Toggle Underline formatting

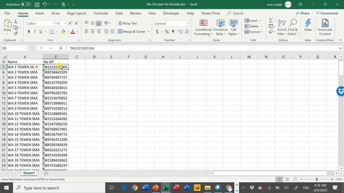(41, 32)
